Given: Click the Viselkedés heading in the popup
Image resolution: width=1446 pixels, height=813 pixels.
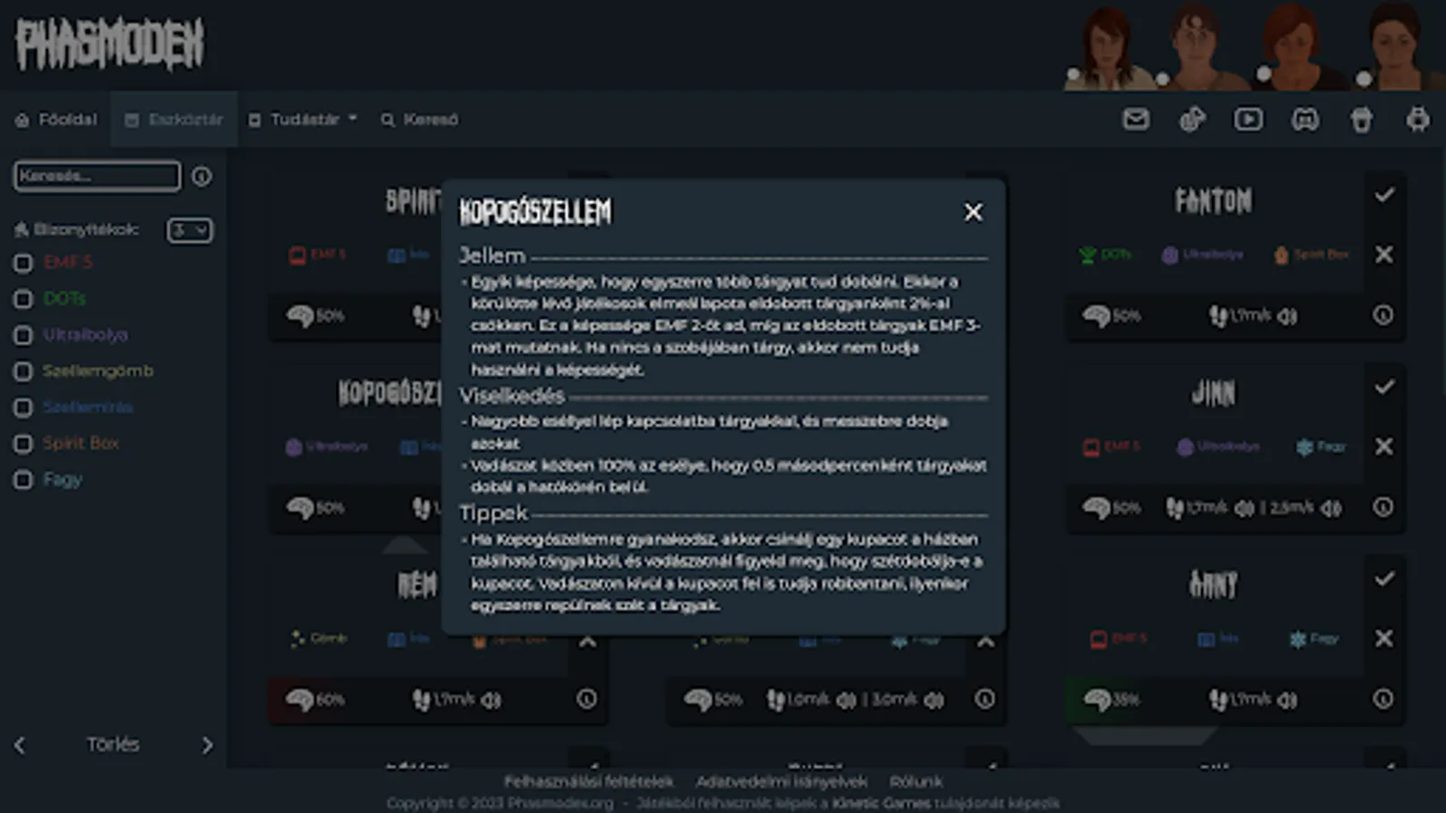Looking at the screenshot, I should (x=512, y=396).
